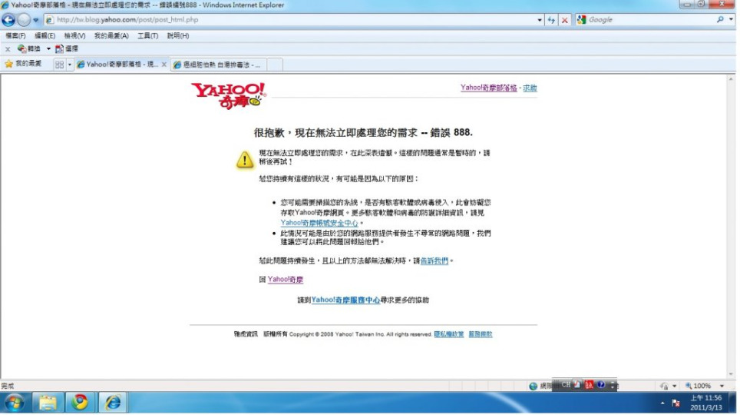
Task: Click the Quick Tabs grid icon
Action: pyautogui.click(x=59, y=65)
